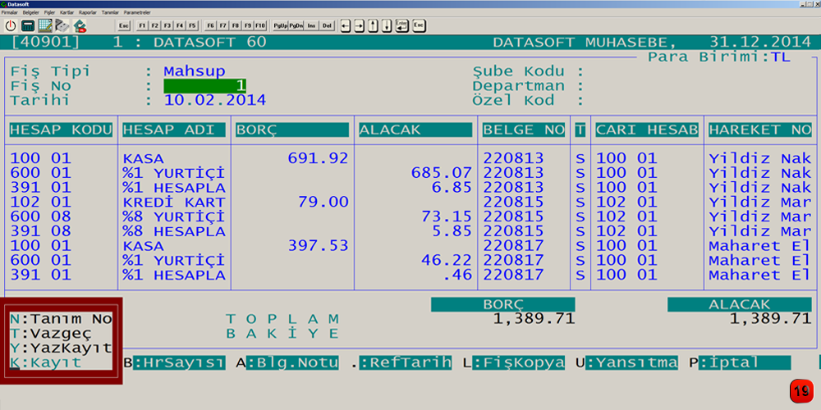The image size is (821, 410).
Task: Click the F6 toolbar key
Action: pyautogui.click(x=210, y=25)
